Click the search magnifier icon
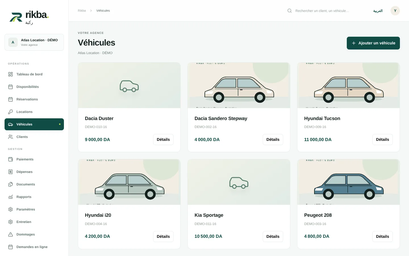This screenshot has height=256, width=409. (290, 11)
